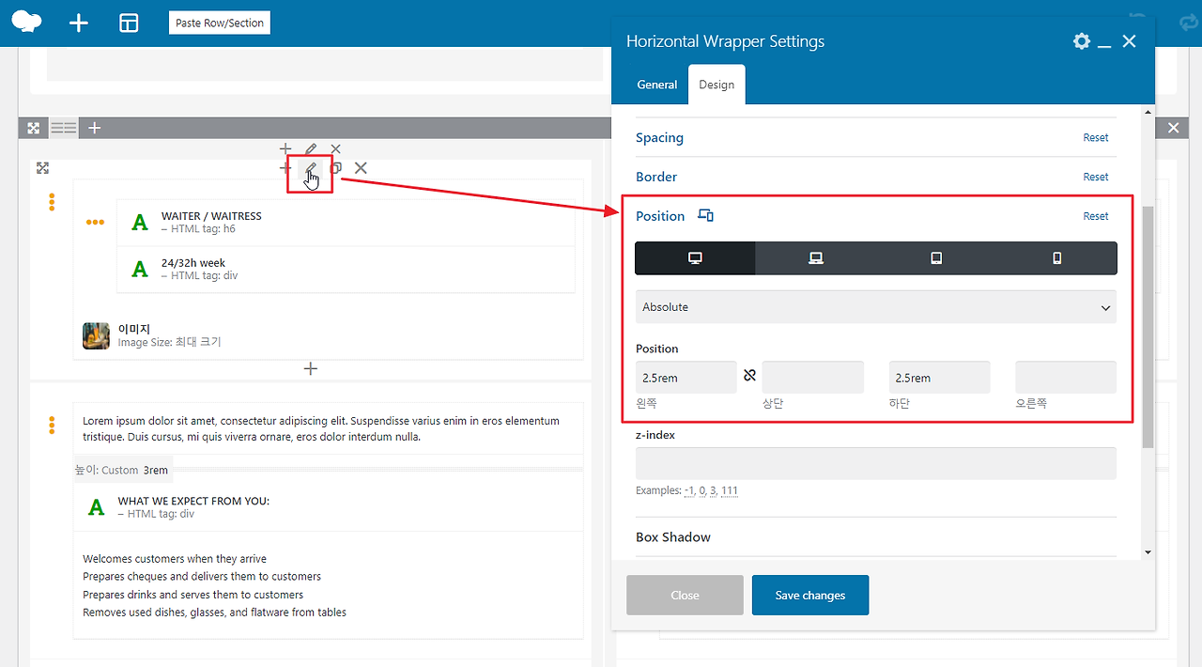Viewport: 1202px width, 667px height.
Task: Click the row move handle icon in the gray bar
Action: pyautogui.click(x=33, y=128)
